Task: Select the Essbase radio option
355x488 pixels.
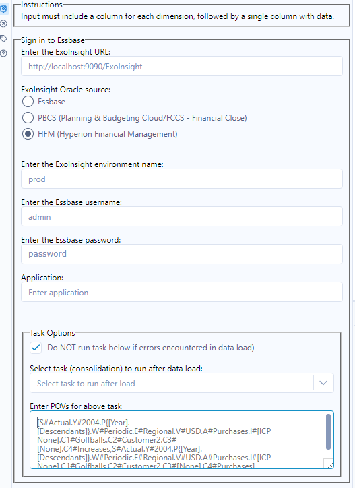Action: click(x=28, y=102)
